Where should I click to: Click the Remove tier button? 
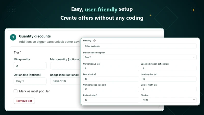click(x=24, y=101)
